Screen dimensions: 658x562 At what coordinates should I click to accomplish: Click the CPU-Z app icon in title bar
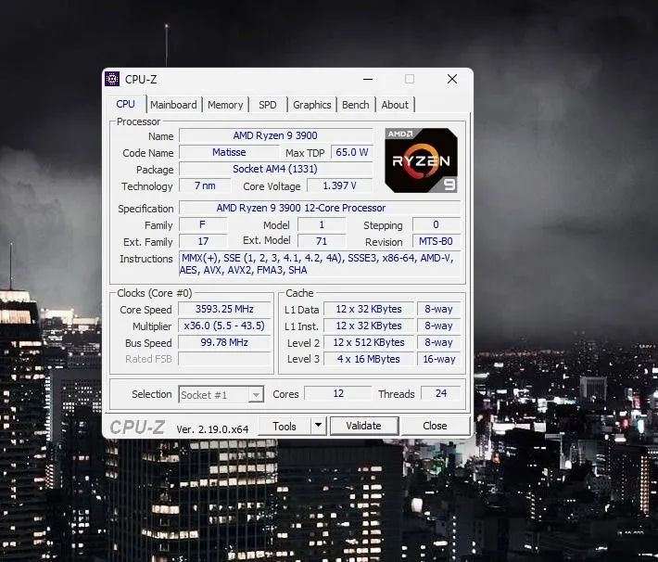pos(112,79)
